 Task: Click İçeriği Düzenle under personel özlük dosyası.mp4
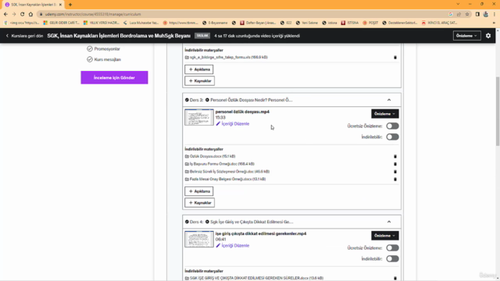coord(233,123)
